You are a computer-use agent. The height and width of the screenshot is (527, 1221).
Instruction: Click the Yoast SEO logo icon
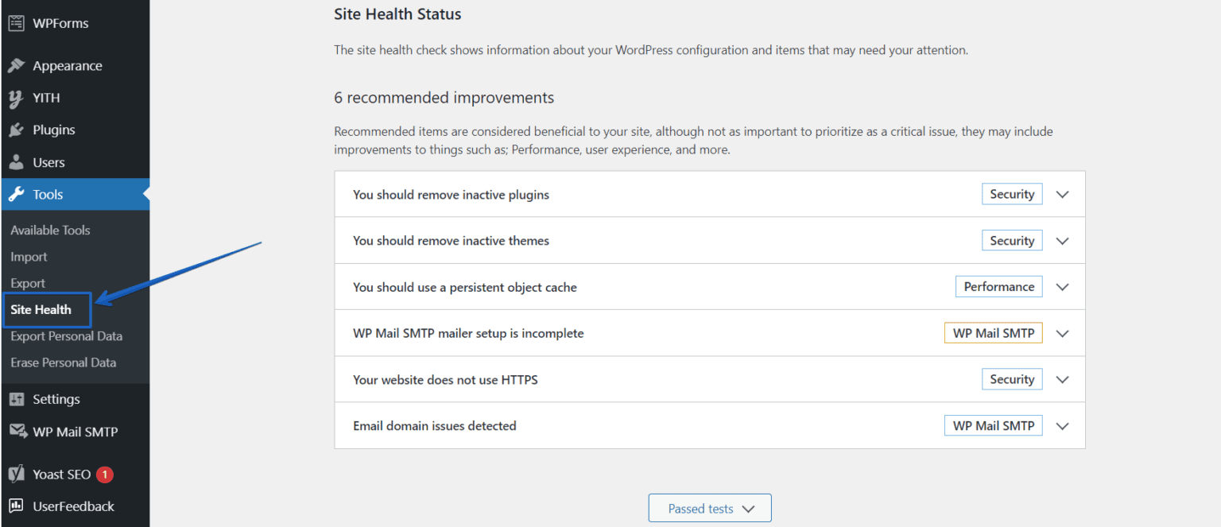click(x=16, y=475)
